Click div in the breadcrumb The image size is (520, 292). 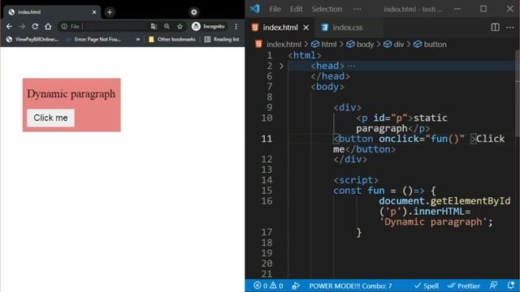[394, 45]
